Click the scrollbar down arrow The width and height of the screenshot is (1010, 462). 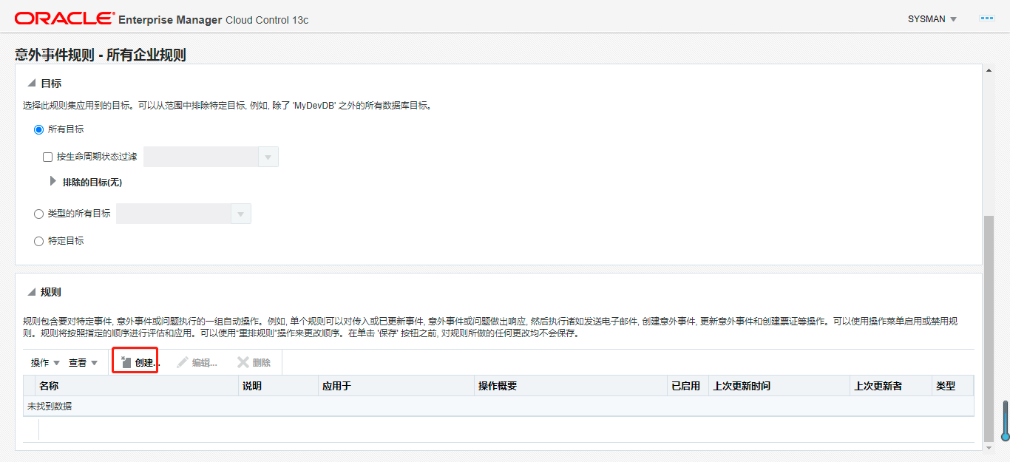[x=989, y=447]
